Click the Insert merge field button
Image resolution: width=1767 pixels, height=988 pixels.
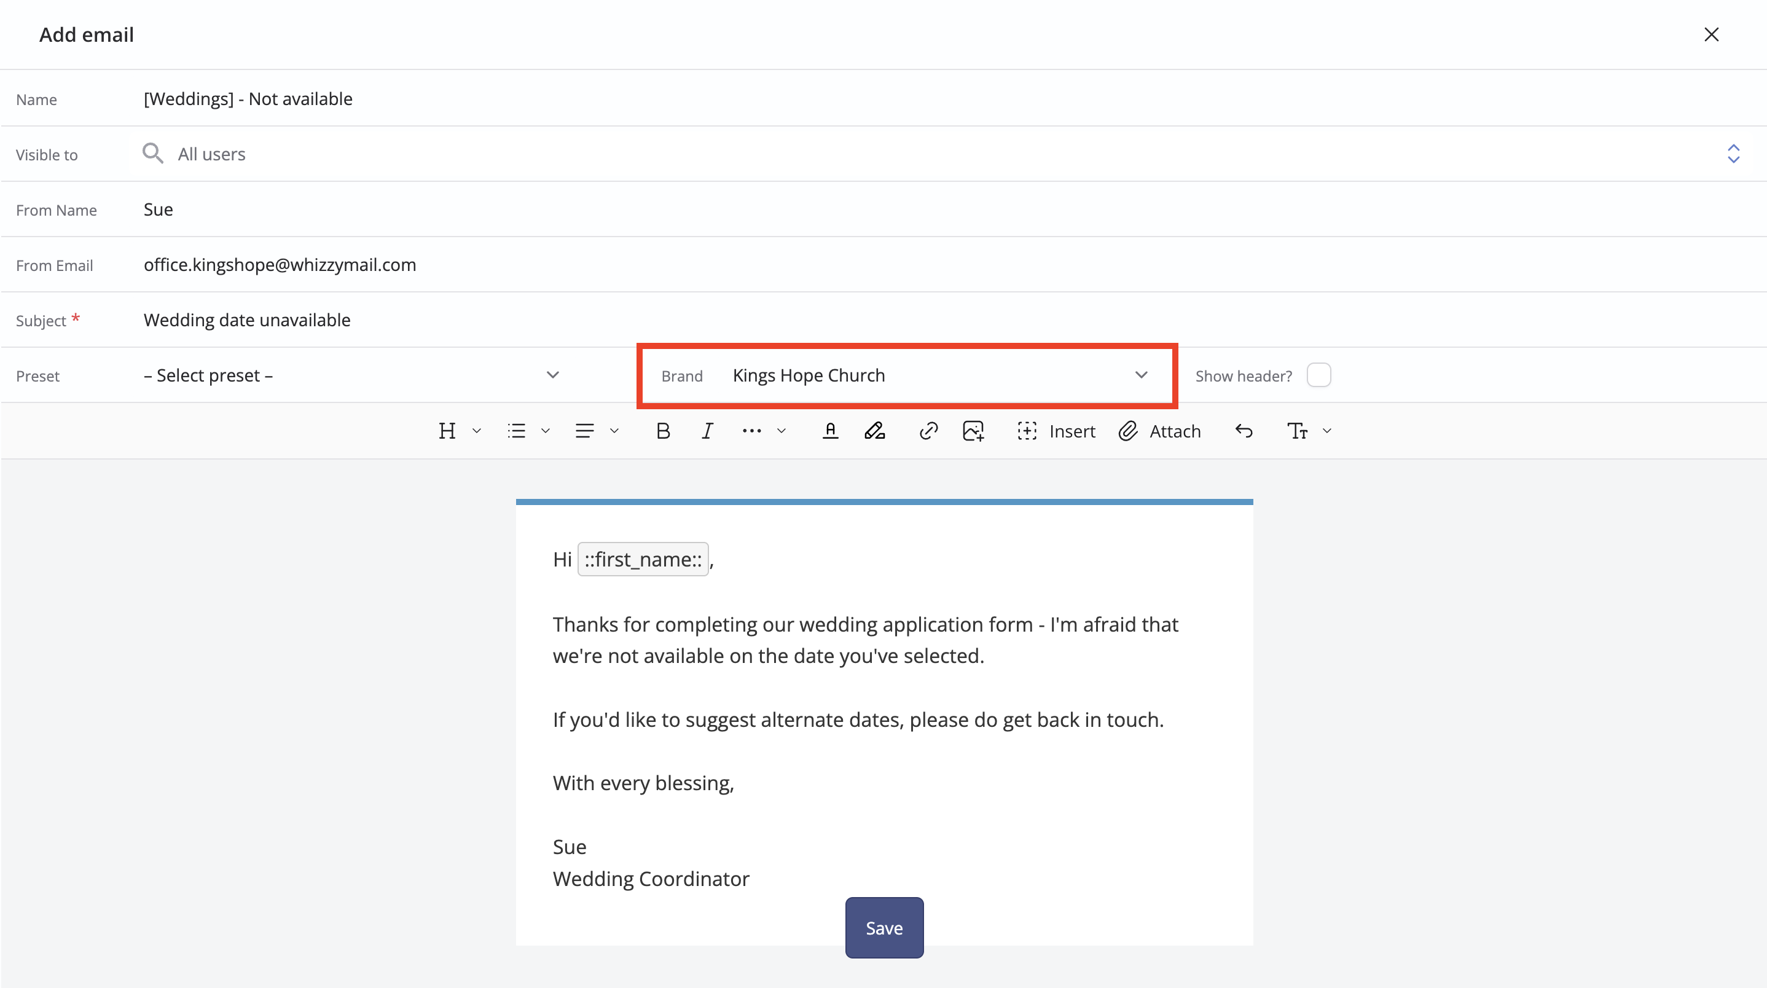pyautogui.click(x=1056, y=431)
